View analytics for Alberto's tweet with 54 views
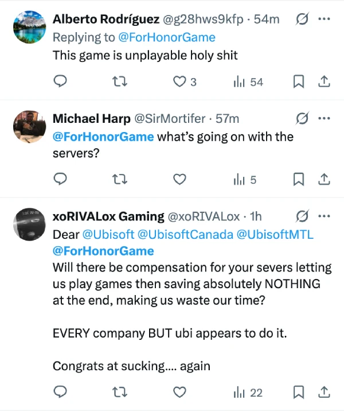 [248, 82]
